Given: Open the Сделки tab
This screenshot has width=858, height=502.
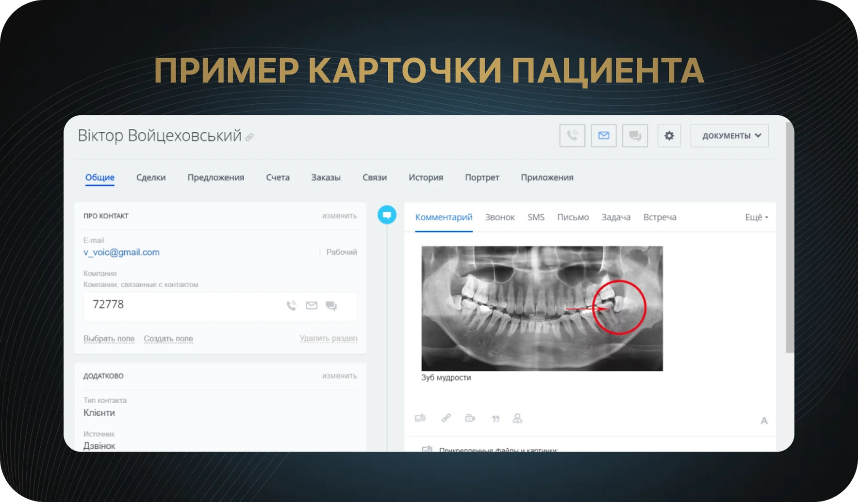Looking at the screenshot, I should [x=151, y=177].
